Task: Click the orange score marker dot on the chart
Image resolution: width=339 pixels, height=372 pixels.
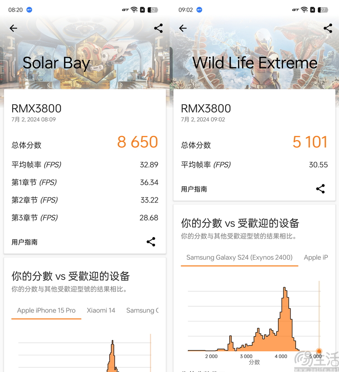Action: (319, 351)
